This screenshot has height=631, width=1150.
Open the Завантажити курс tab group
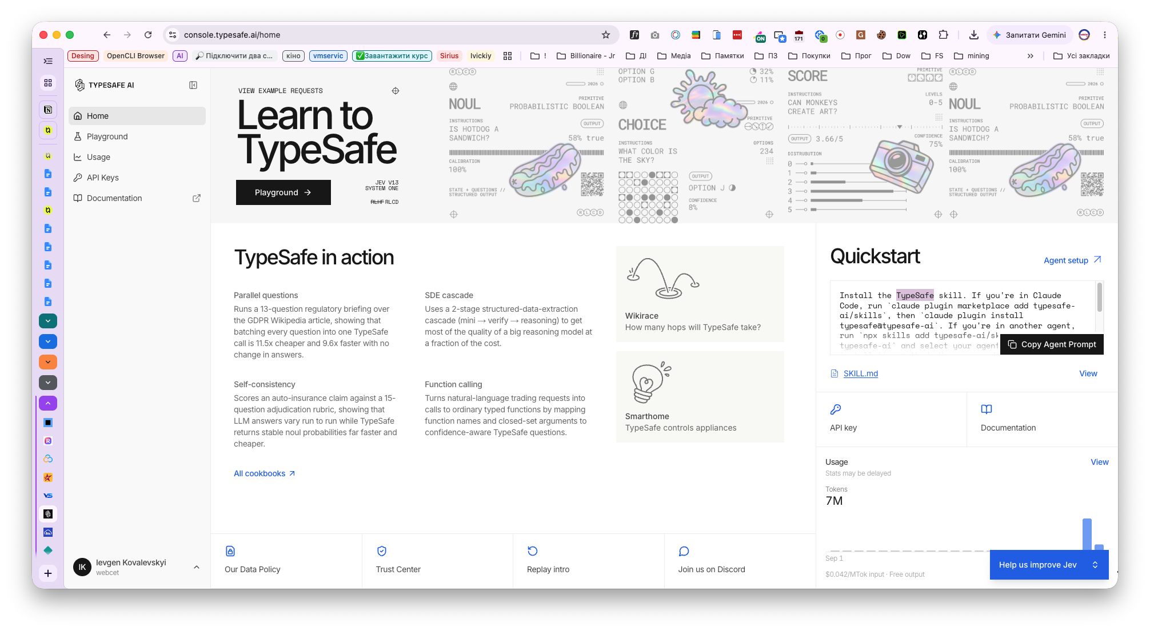[392, 56]
